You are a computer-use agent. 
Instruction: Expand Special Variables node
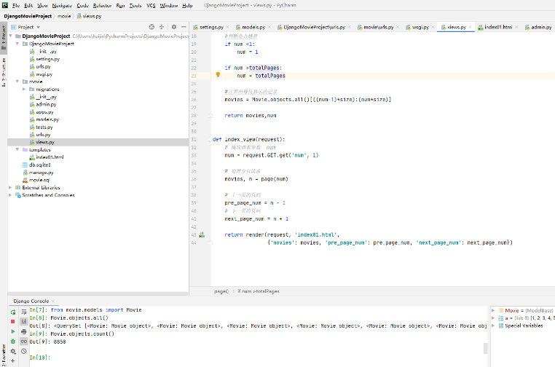pos(493,325)
